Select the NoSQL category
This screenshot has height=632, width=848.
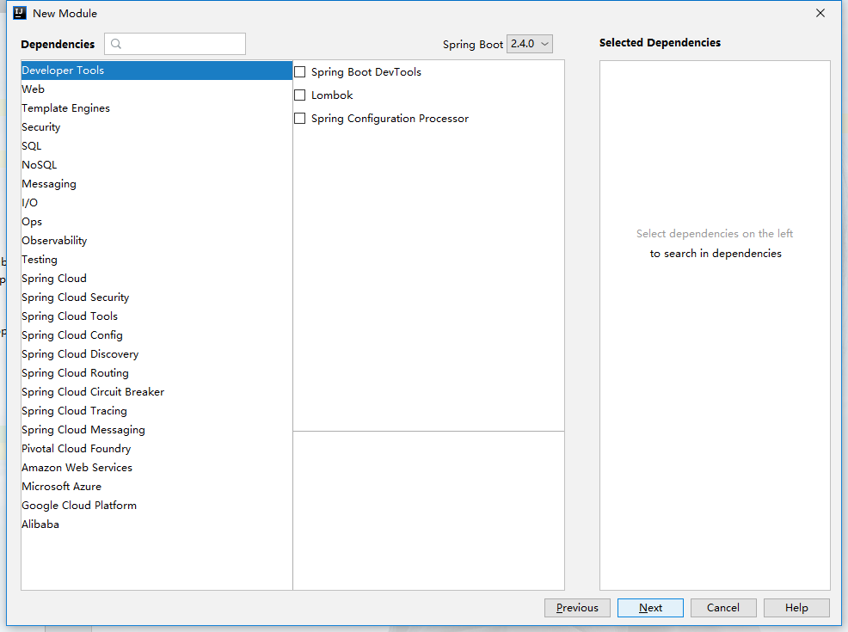[157, 165]
